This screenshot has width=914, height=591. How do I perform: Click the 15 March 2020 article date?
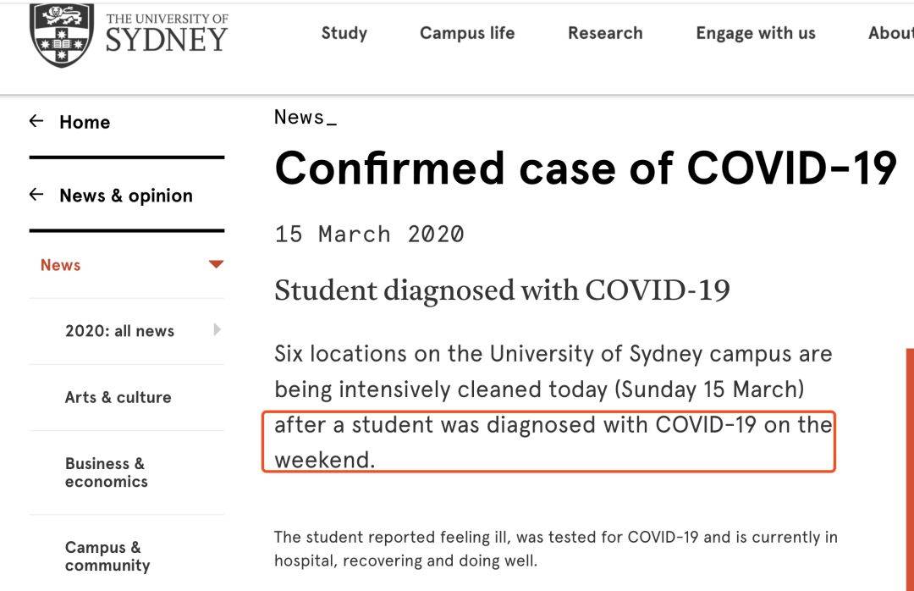click(x=369, y=234)
